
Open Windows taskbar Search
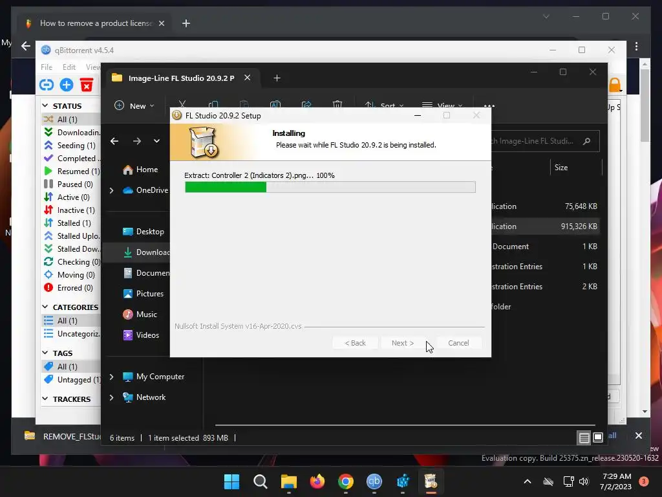[x=260, y=481]
